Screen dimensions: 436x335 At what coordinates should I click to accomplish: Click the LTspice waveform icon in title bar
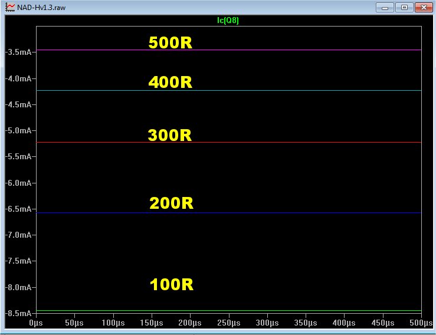[10, 8]
